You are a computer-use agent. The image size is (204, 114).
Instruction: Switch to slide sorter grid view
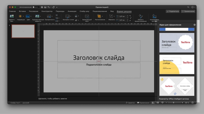click(158, 103)
